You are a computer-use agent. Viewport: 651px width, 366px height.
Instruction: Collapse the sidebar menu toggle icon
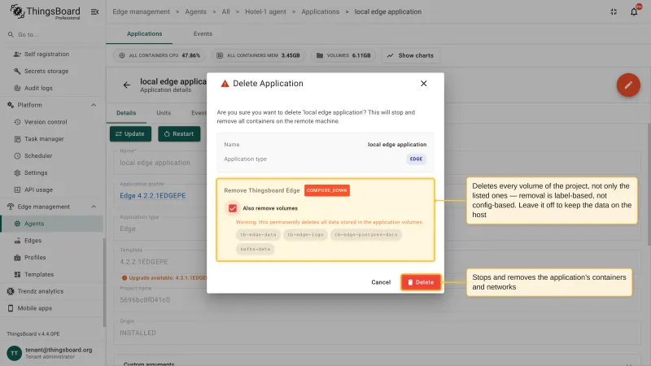[x=94, y=11]
